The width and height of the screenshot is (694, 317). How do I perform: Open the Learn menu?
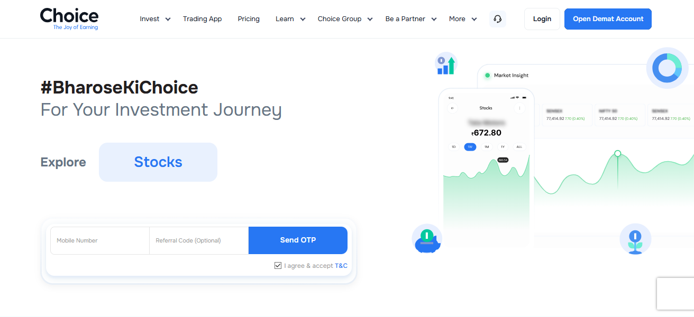[285, 19]
